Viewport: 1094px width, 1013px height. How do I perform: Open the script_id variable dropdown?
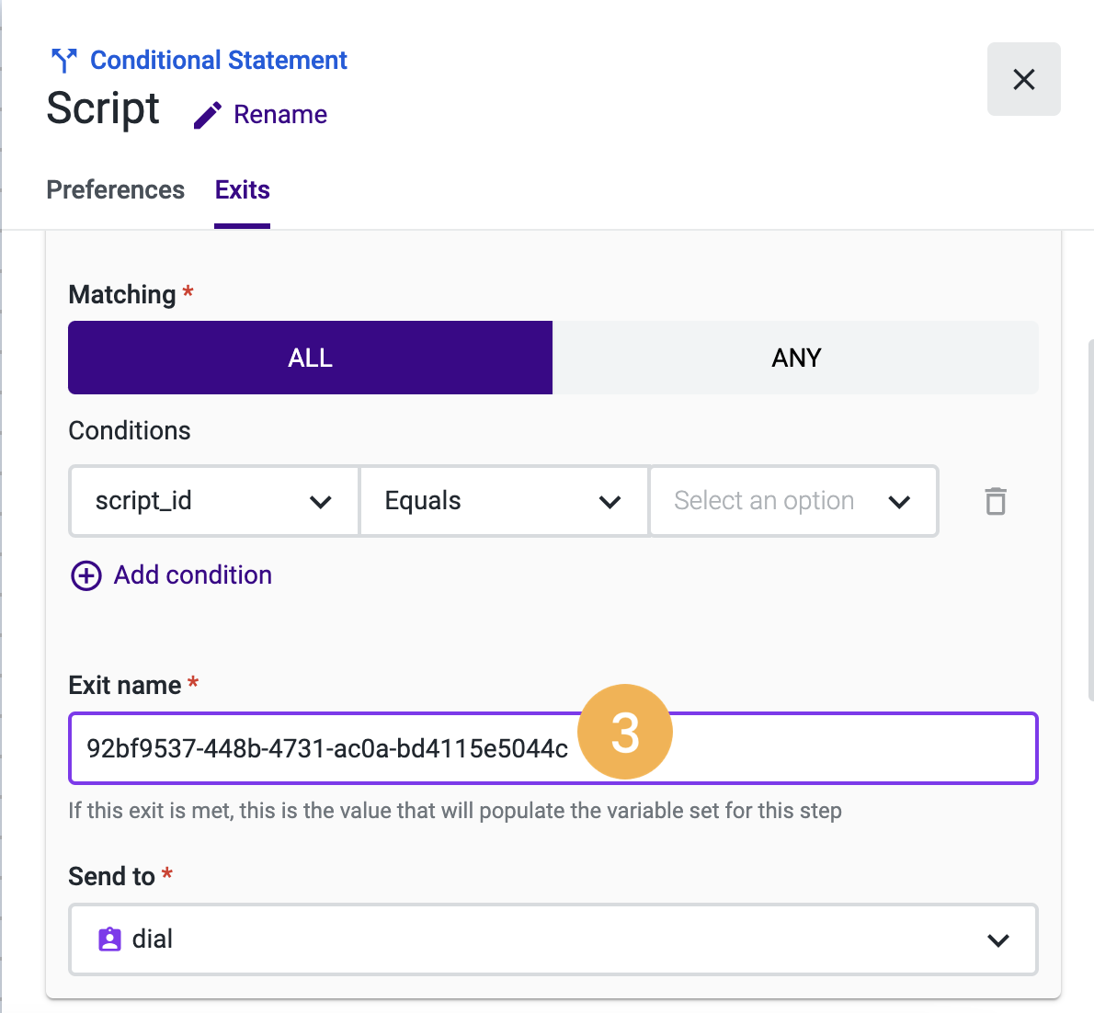click(214, 501)
